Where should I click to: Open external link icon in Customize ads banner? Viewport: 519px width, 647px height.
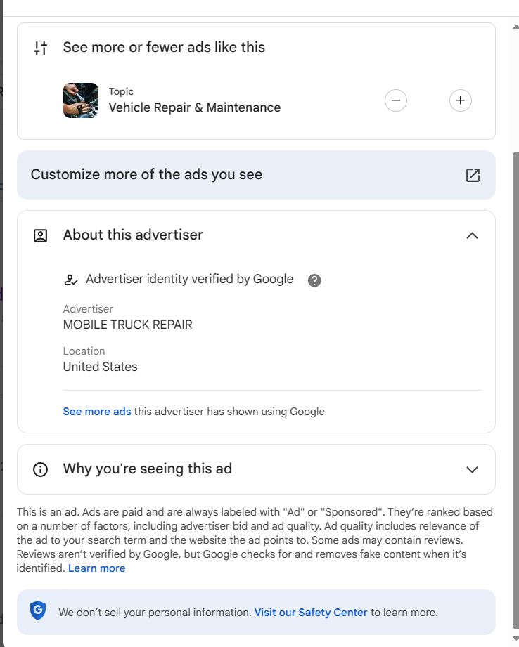tap(473, 175)
